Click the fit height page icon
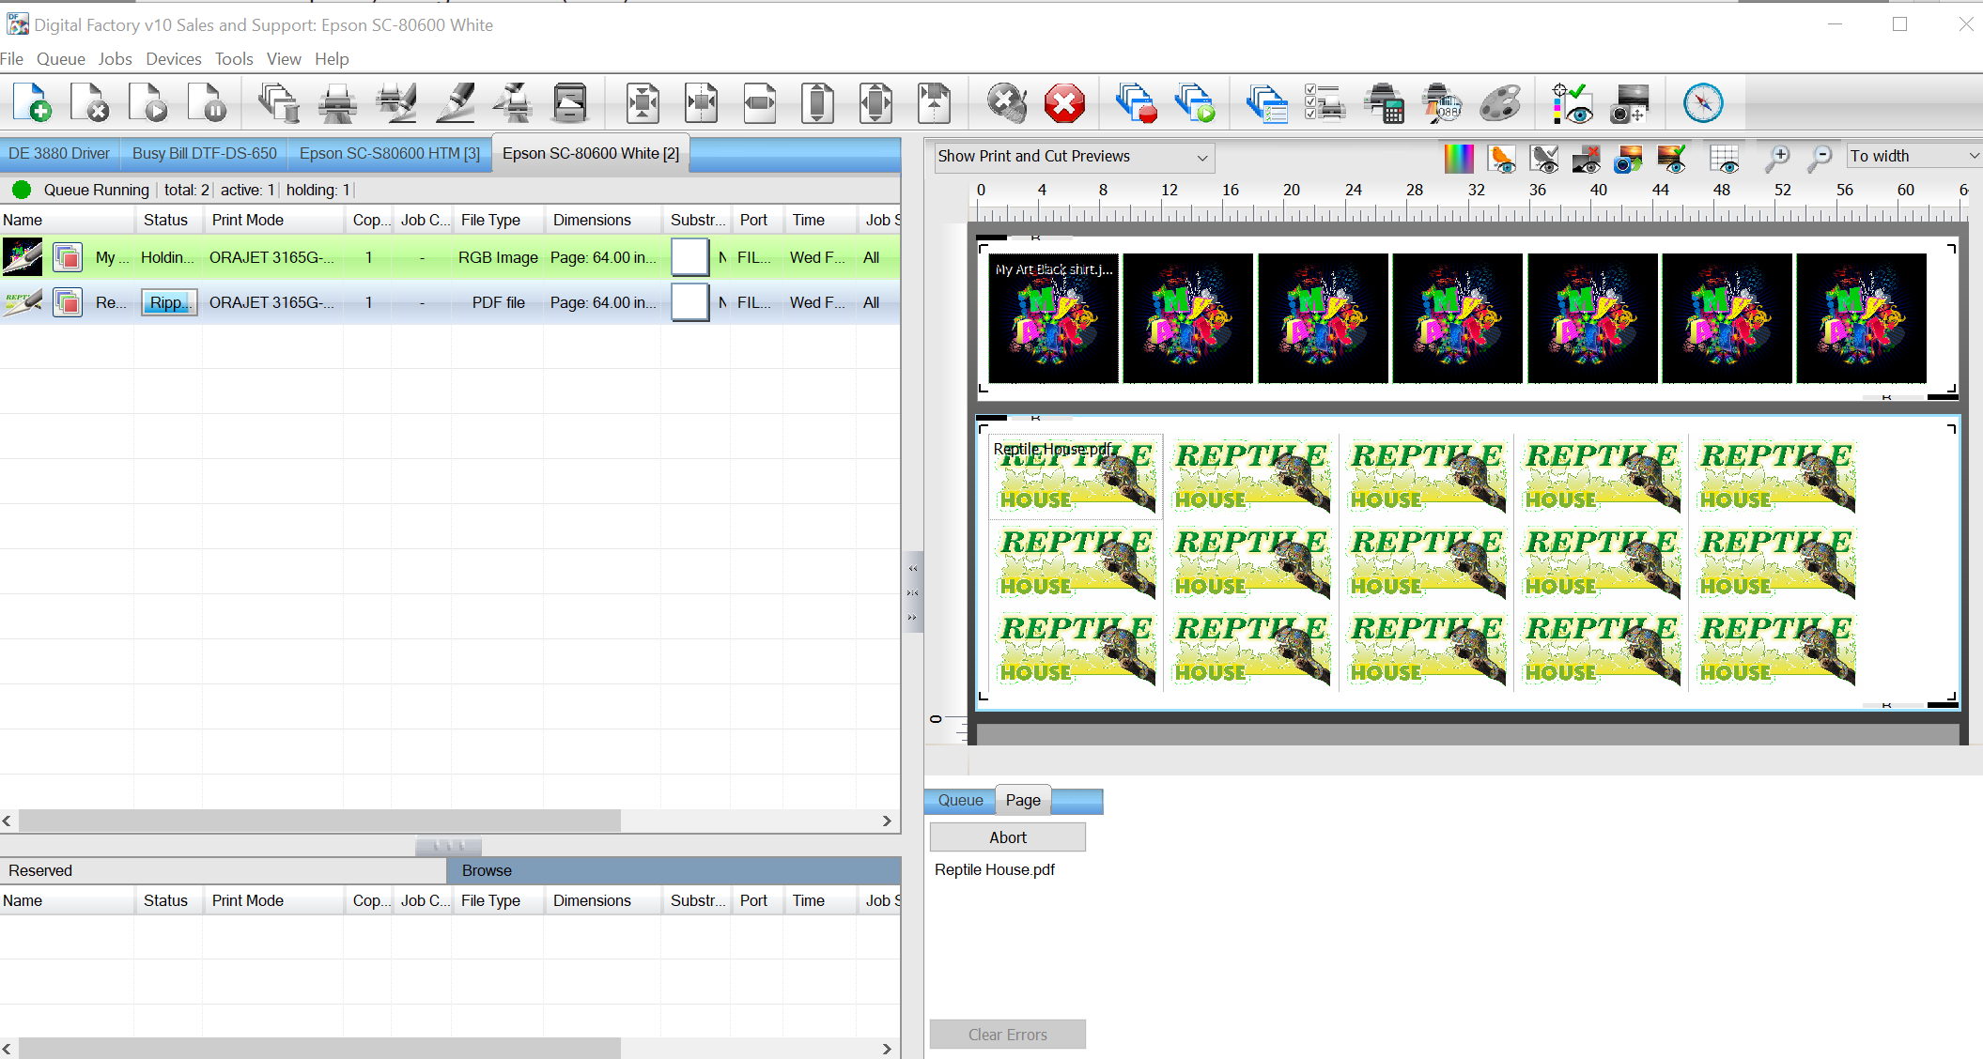 817,102
